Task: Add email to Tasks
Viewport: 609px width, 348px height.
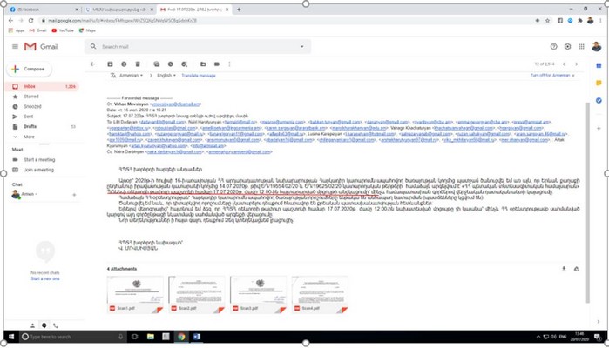Action: coord(184,64)
